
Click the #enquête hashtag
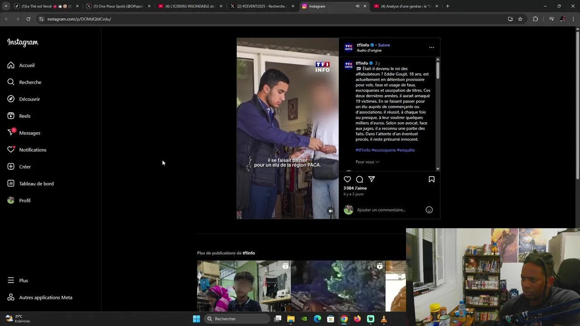(406, 150)
